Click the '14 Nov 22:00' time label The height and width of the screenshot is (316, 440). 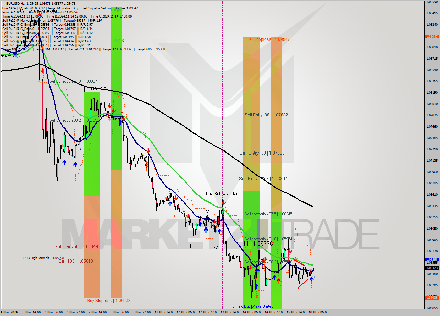274,312
